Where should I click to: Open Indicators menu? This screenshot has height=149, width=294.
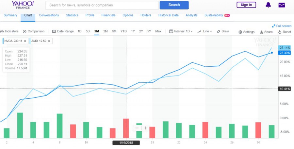pos(9,31)
